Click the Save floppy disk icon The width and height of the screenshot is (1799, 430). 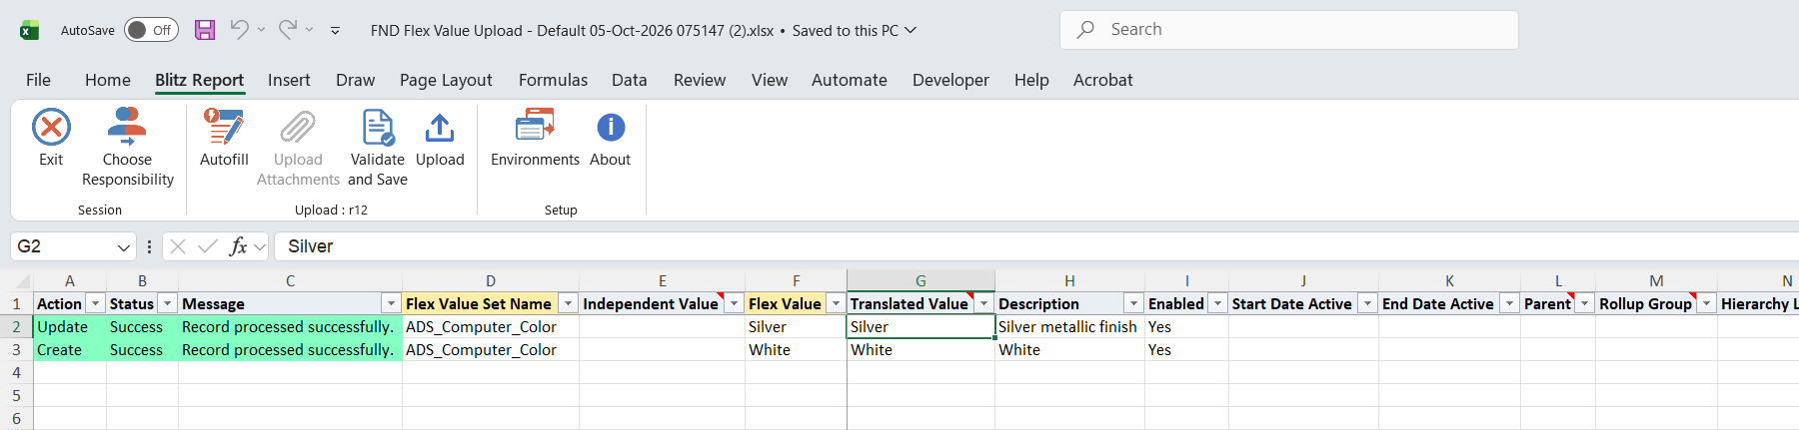tap(205, 30)
